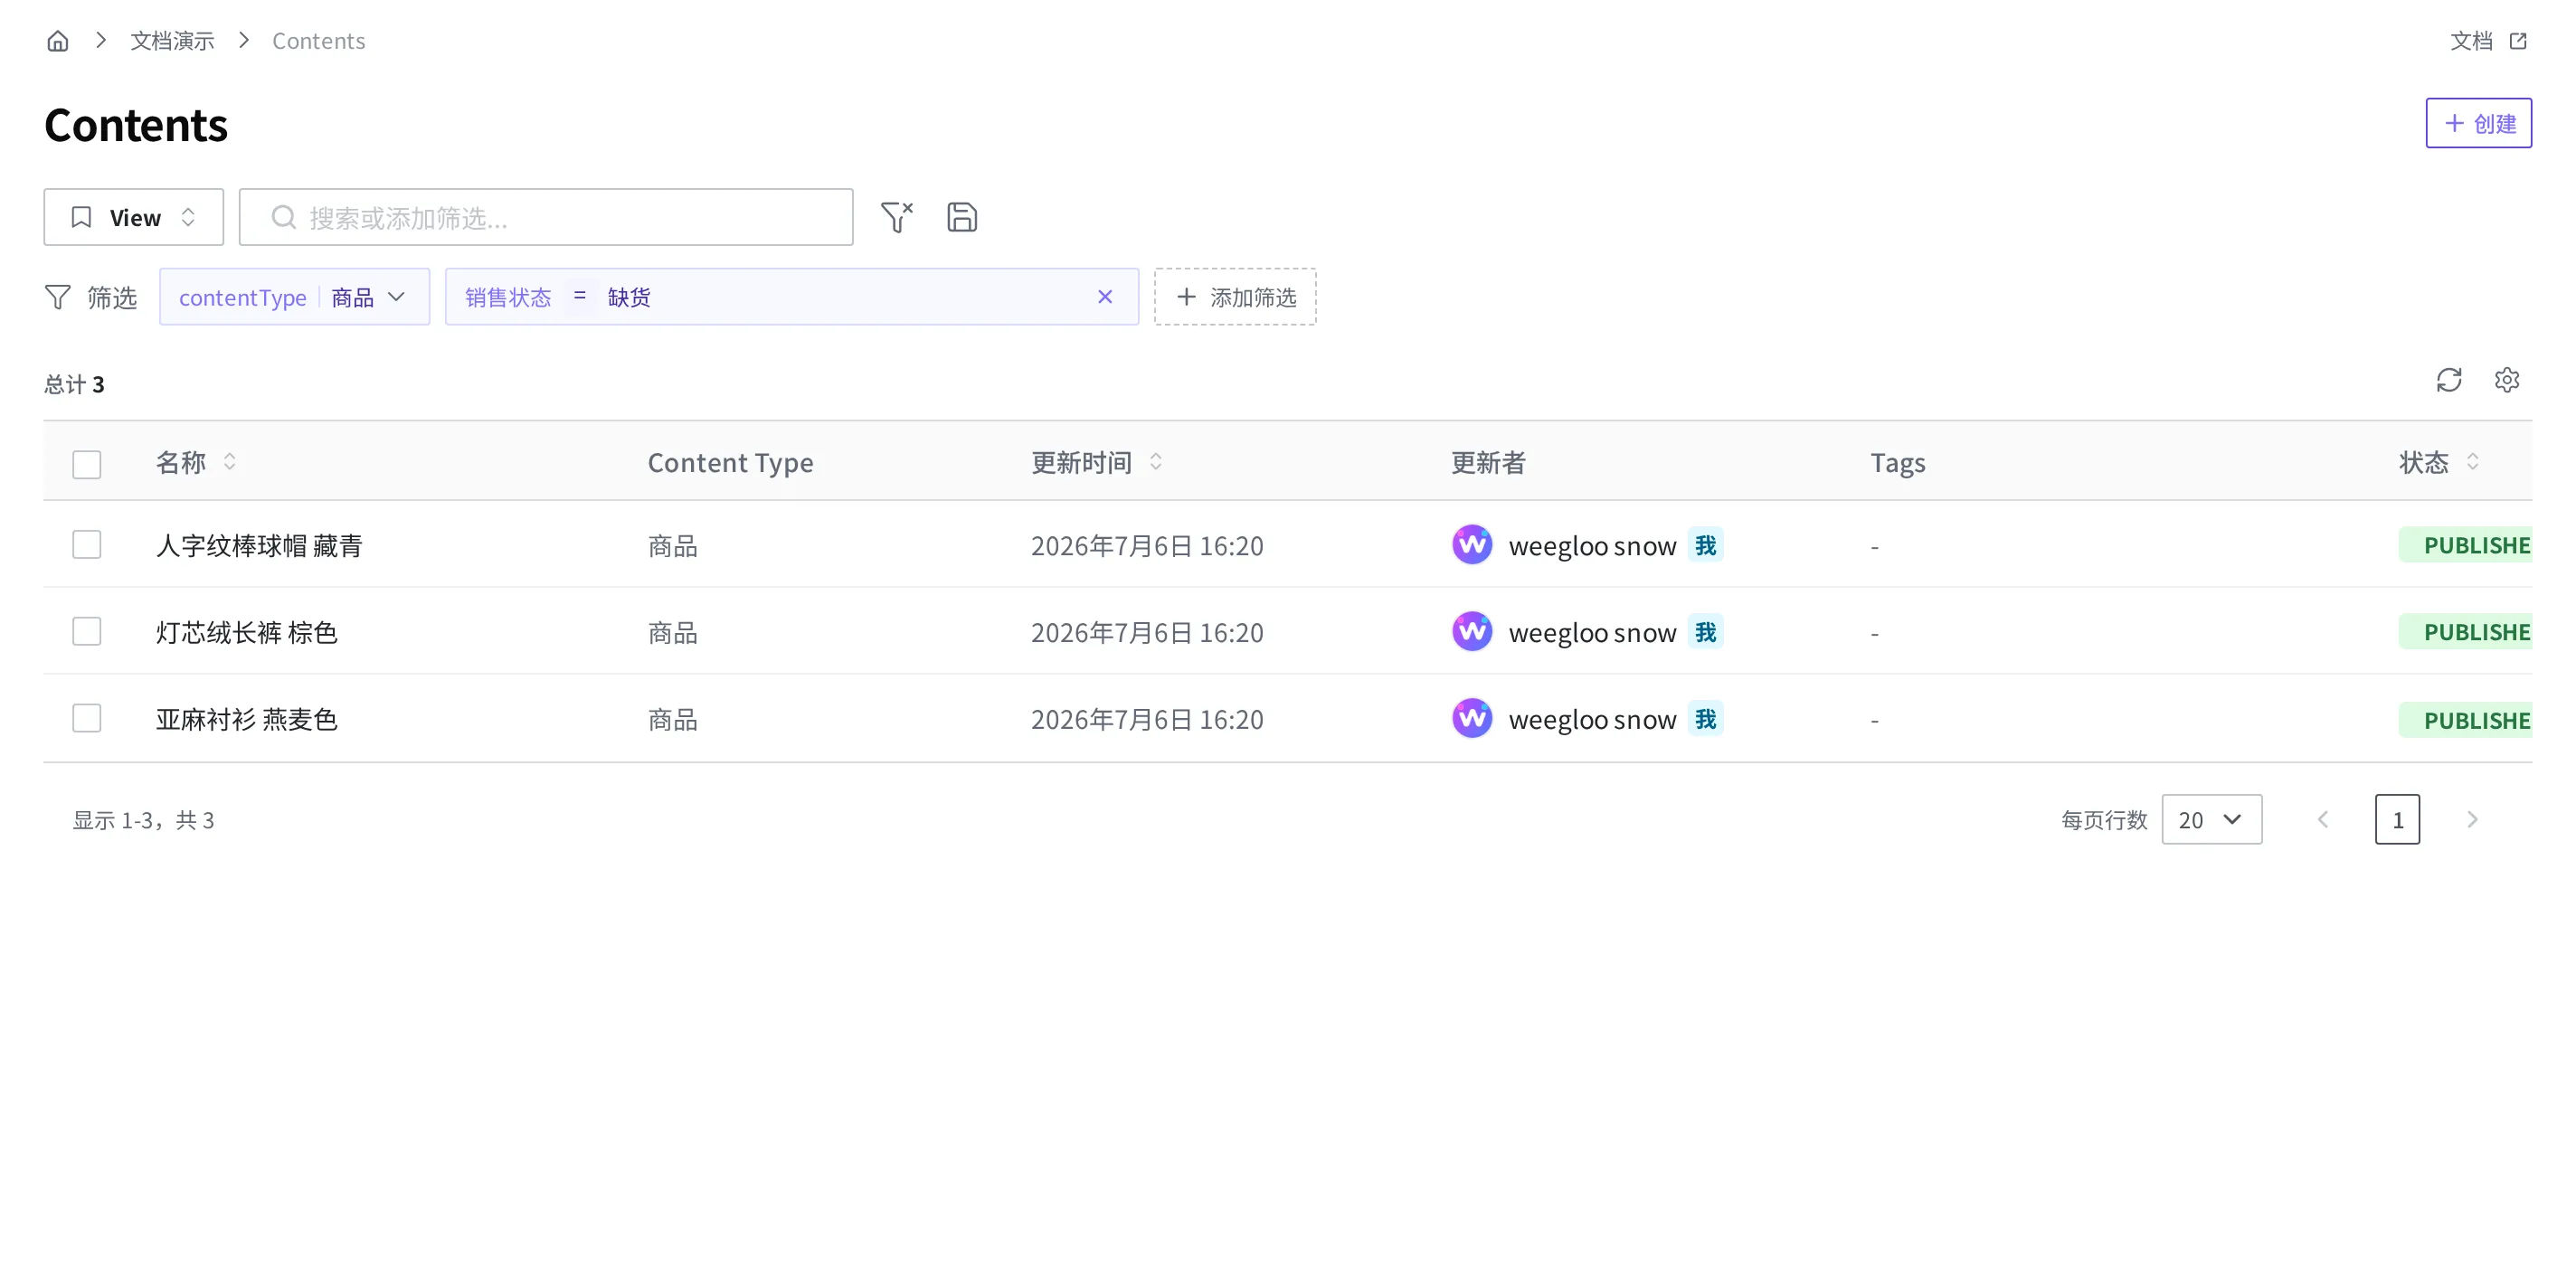Image resolution: width=2576 pixels, height=1266 pixels.
Task: Open the 文档 external link
Action: click(2488, 41)
